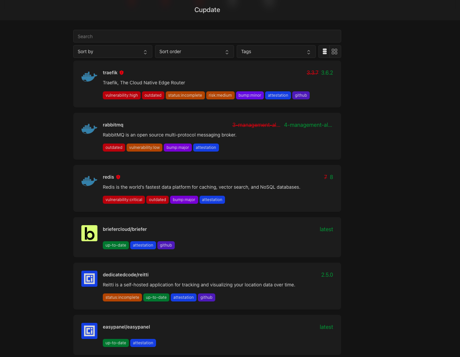Click the redis new version 8
The height and width of the screenshot is (357, 460).
[x=331, y=177]
